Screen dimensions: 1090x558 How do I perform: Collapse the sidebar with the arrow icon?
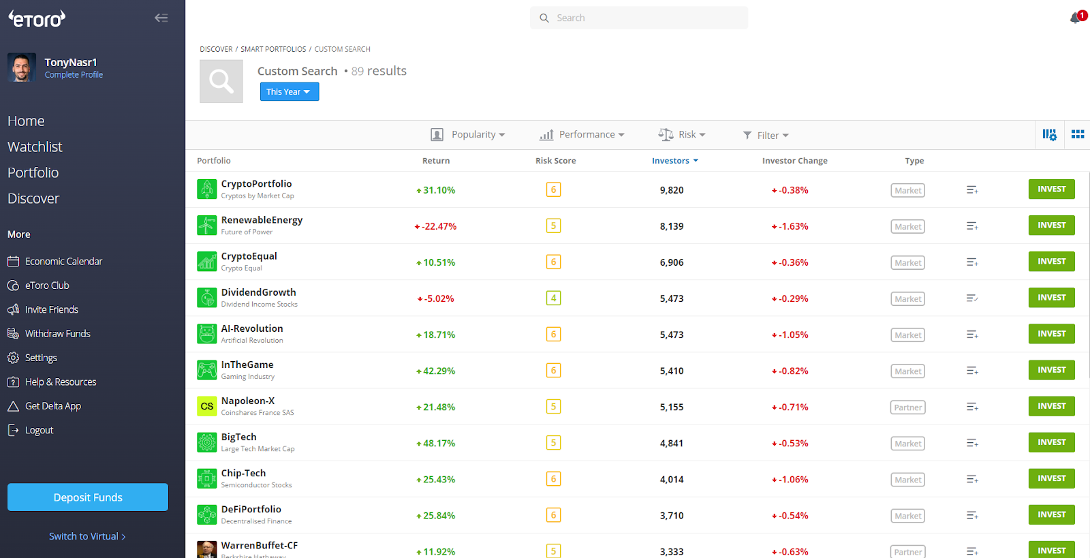click(x=161, y=18)
